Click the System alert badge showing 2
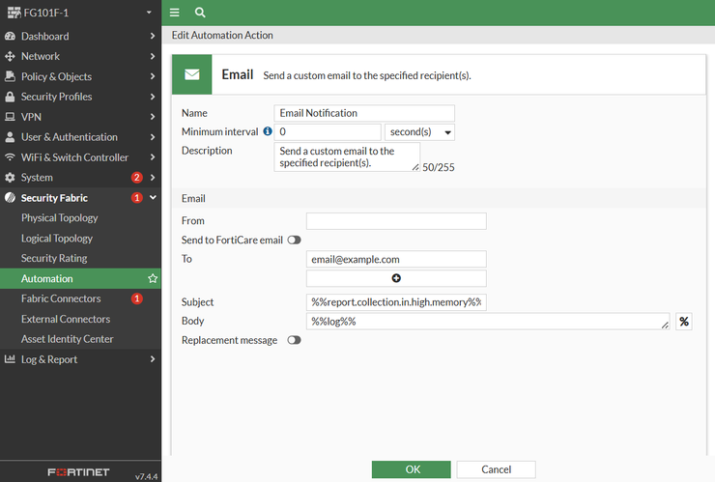 pos(137,178)
